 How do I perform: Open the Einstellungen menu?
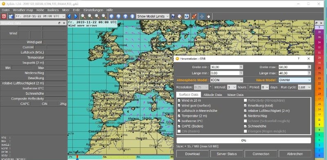click(93, 10)
